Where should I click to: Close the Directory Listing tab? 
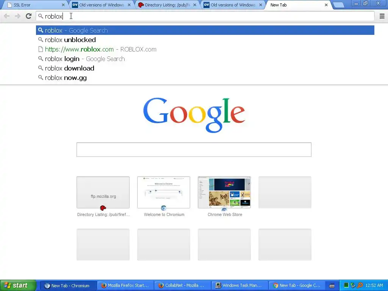point(195,5)
